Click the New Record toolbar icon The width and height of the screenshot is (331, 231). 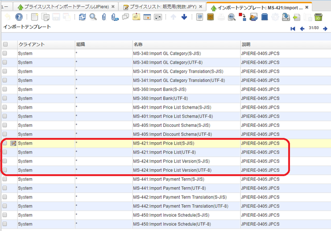pyautogui.click(x=35, y=17)
